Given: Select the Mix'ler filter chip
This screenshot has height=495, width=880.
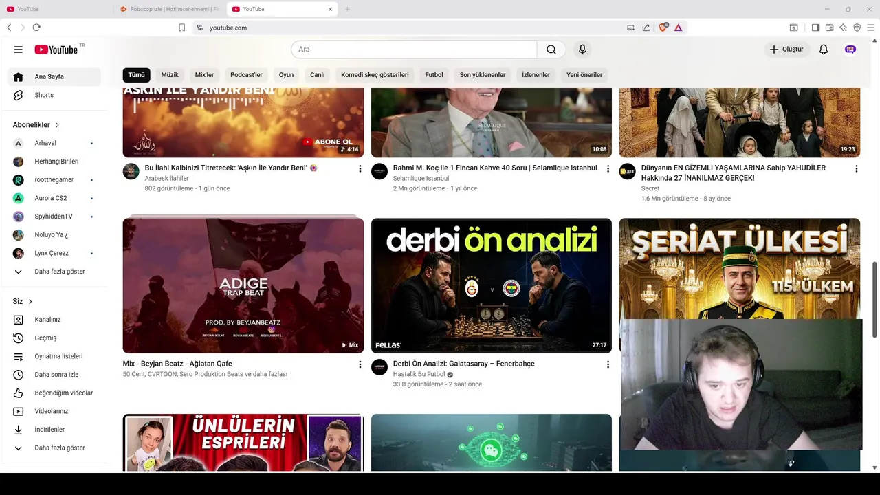Looking at the screenshot, I should [204, 75].
